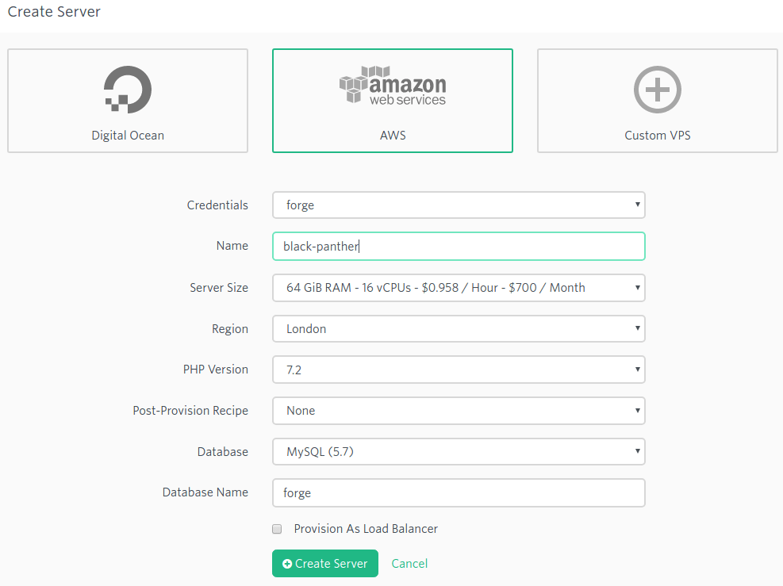The height and width of the screenshot is (586, 783).
Task: Select the Digital Ocean provider icon
Action: point(127,89)
